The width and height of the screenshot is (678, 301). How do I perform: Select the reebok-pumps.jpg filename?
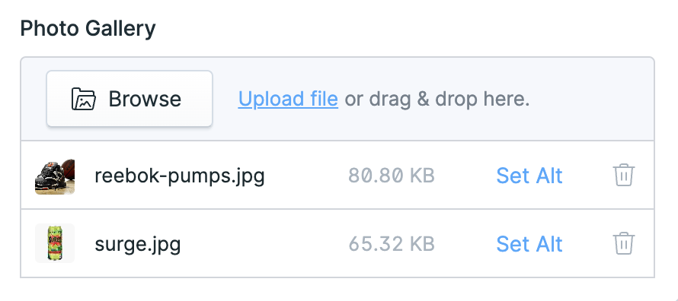coord(180,176)
